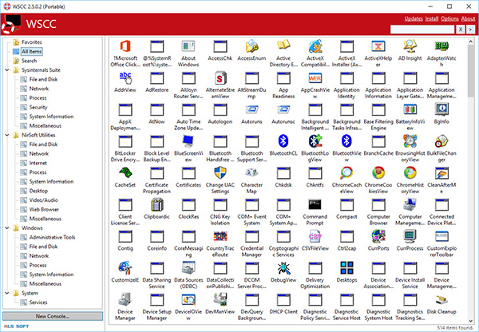
Task: Collapse the Sysinternals Suite tree node
Action: [x=7, y=70]
